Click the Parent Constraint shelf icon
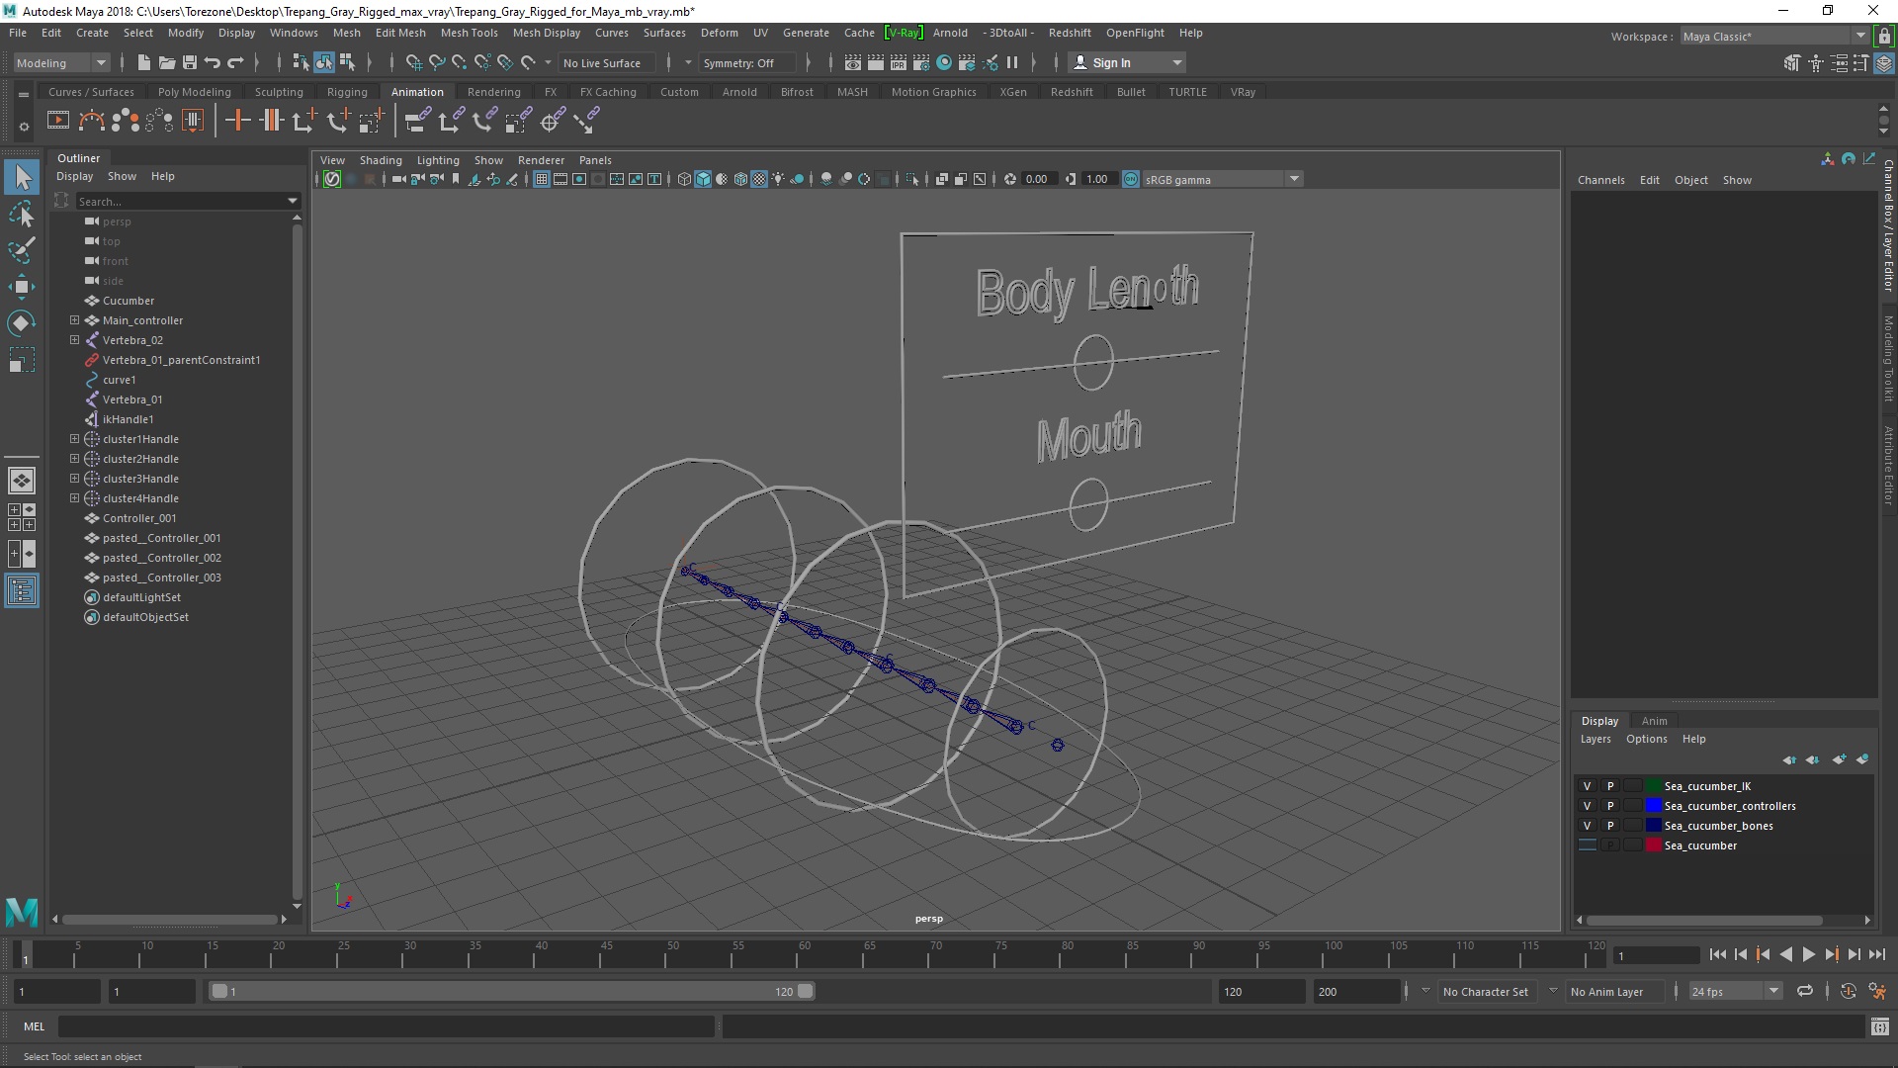 click(x=417, y=121)
